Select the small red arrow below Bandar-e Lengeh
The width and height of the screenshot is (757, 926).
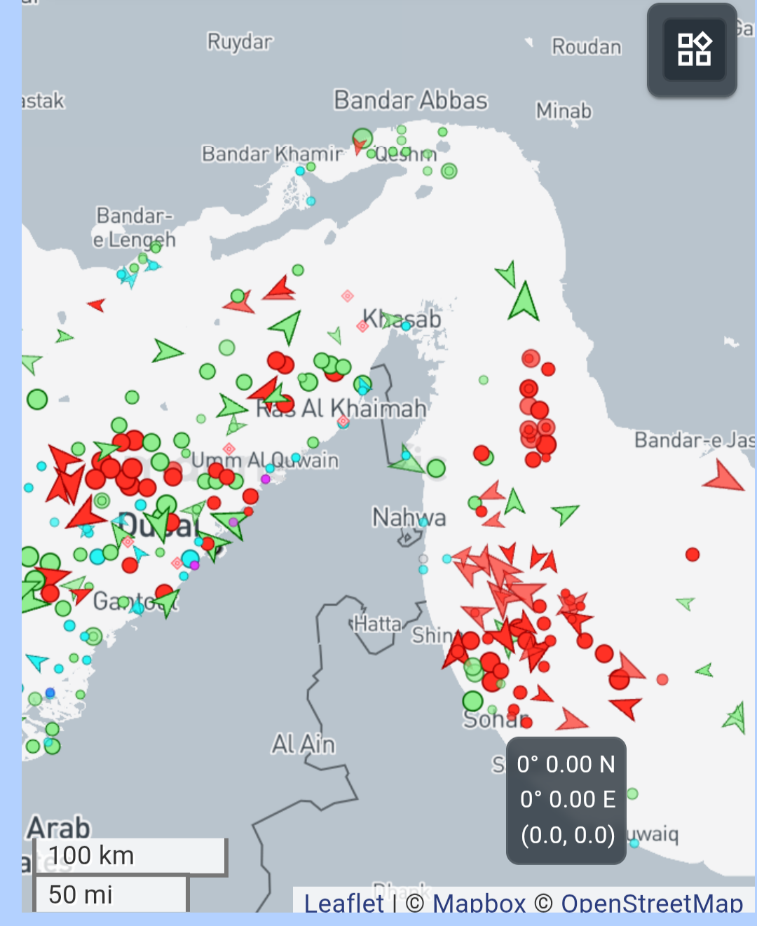[x=97, y=304]
